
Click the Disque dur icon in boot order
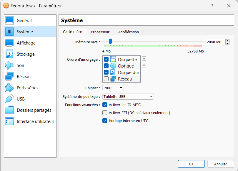[113, 73]
